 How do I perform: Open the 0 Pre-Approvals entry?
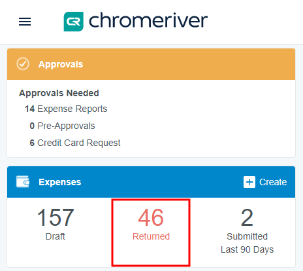coord(62,126)
